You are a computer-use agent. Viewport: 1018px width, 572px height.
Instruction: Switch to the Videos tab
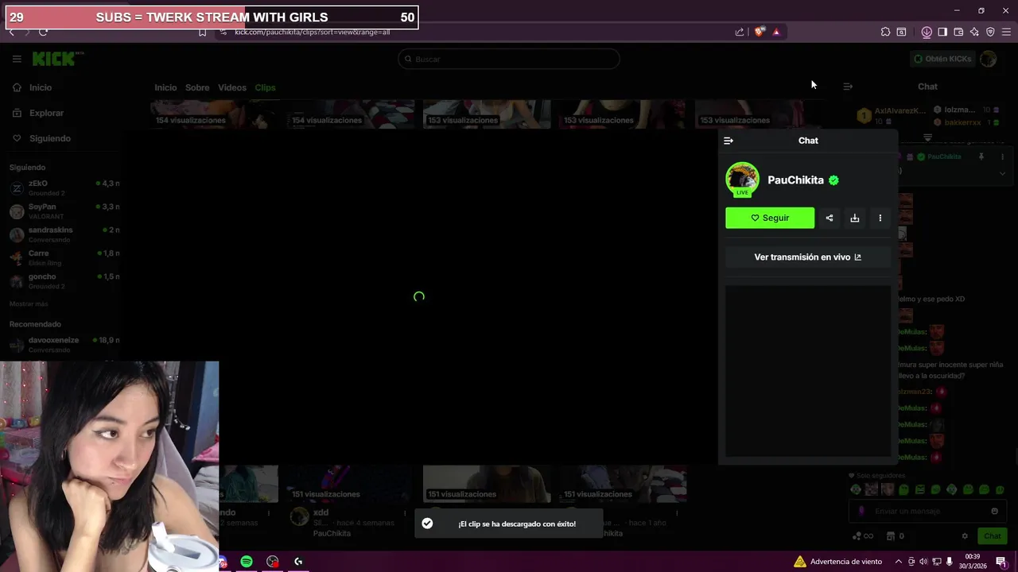point(232,87)
